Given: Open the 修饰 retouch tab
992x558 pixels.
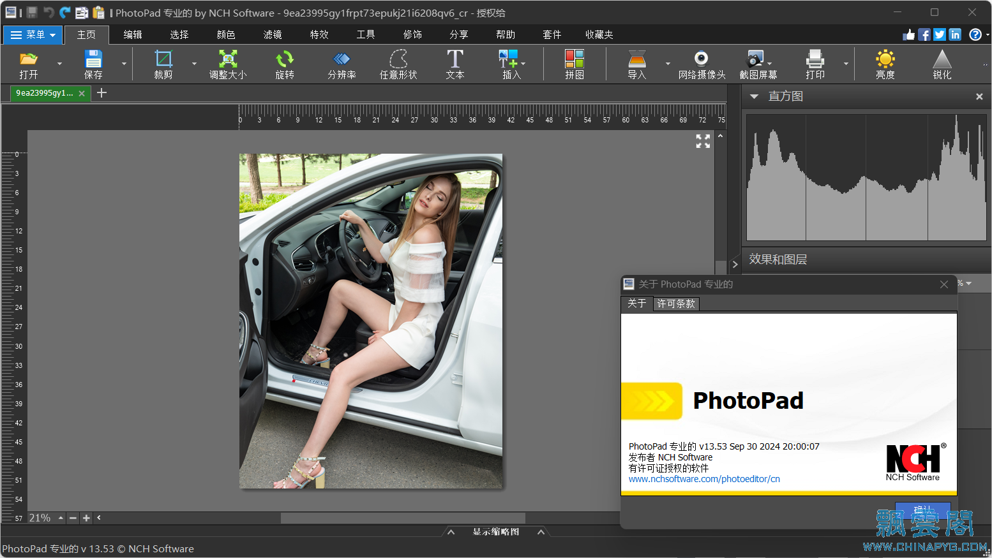Looking at the screenshot, I should click(x=412, y=34).
